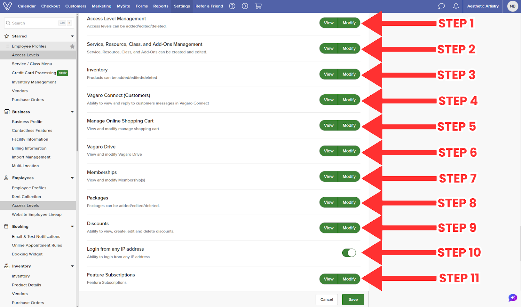The image size is (521, 307).
Task: Toggle Login from any IP address switch
Action: [x=349, y=253]
